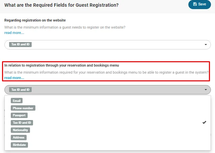Choose Address as a required field
Viewport: 215px width, 153px height.
pyautogui.click(x=18, y=138)
